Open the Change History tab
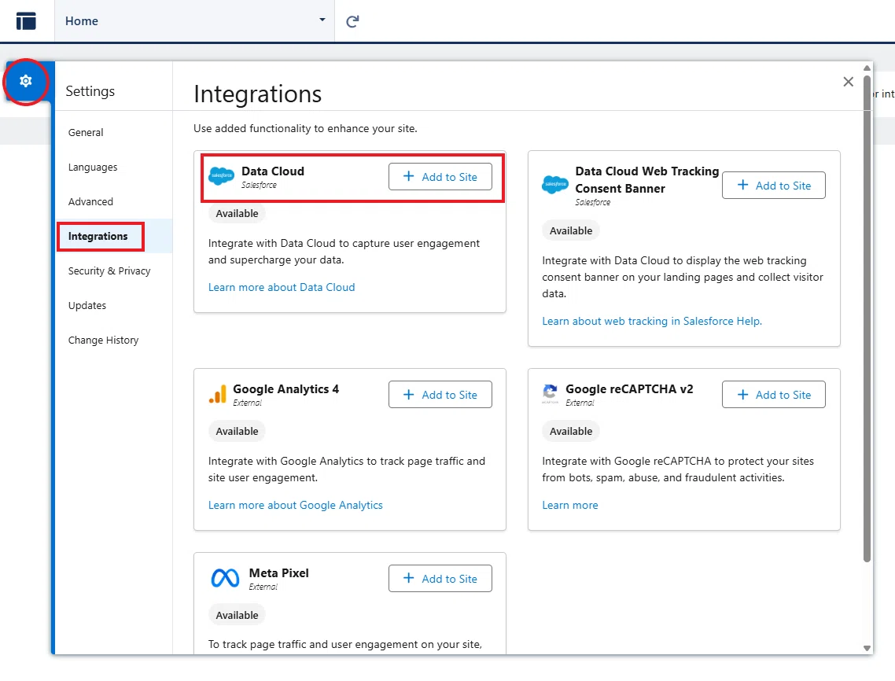Screen dimensions: 895x681 (x=103, y=340)
